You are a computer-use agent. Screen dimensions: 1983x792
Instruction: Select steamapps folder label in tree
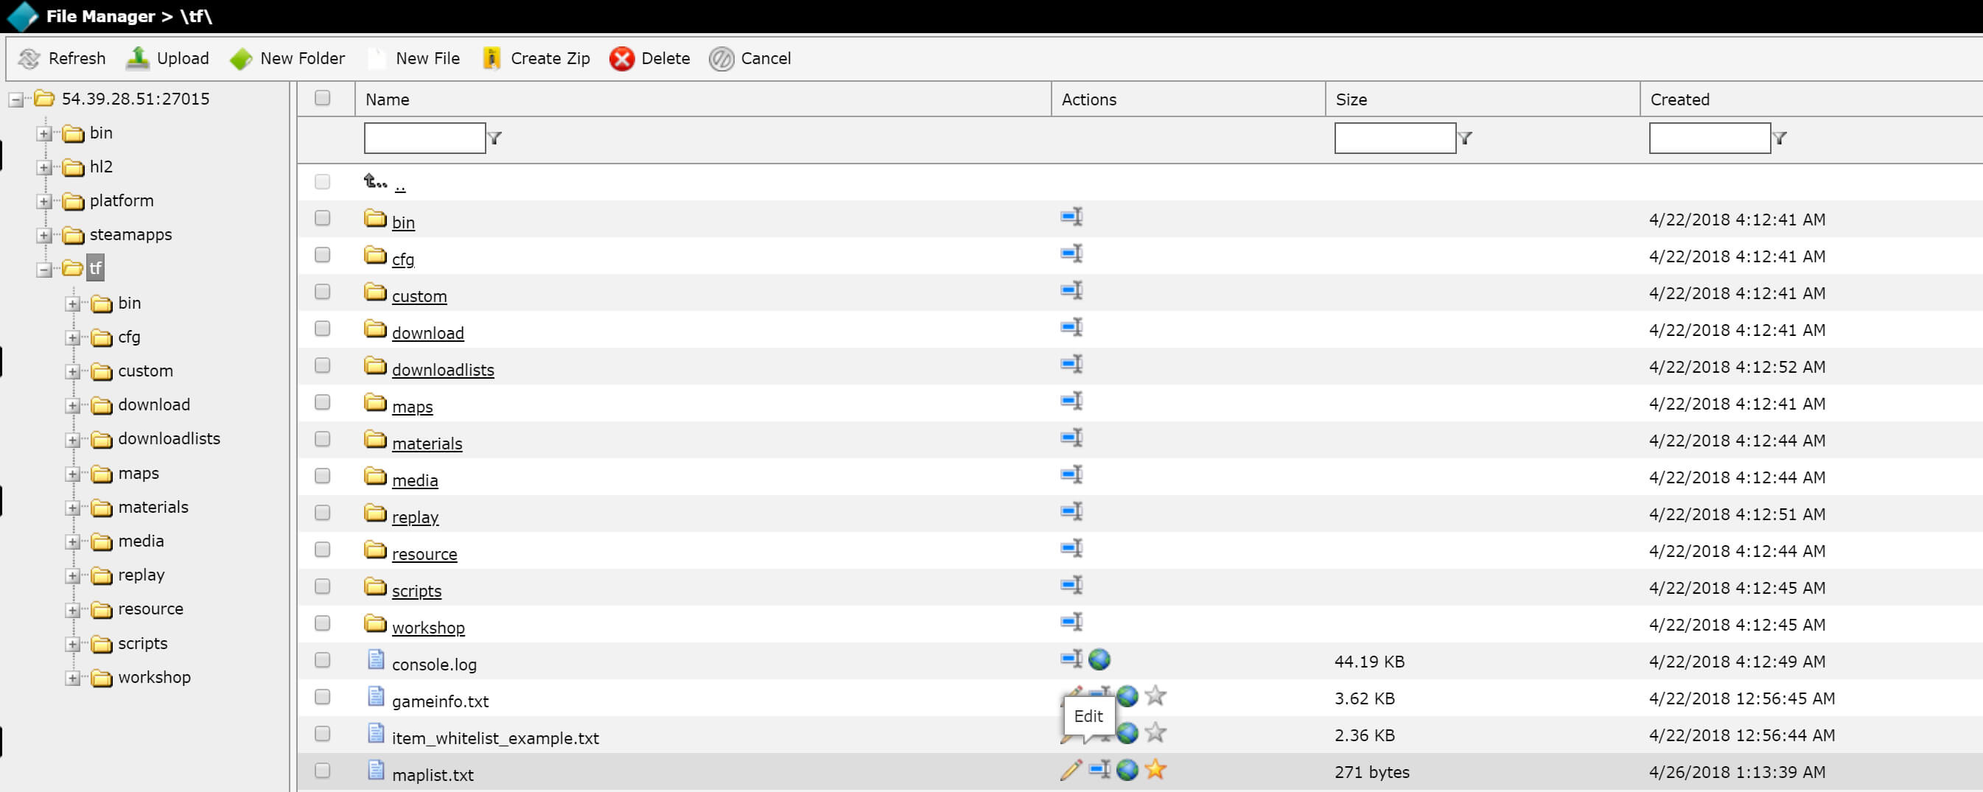tap(131, 235)
